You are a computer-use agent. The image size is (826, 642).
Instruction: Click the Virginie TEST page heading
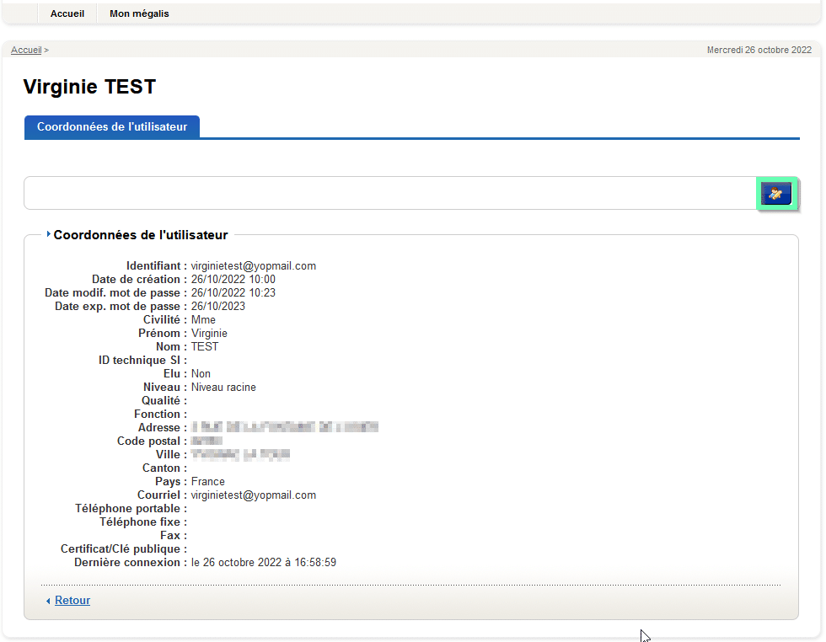click(89, 87)
